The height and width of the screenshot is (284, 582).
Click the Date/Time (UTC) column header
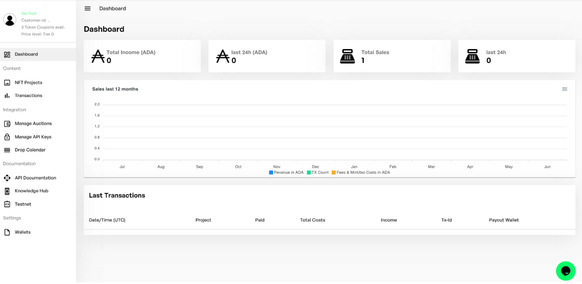(x=107, y=220)
